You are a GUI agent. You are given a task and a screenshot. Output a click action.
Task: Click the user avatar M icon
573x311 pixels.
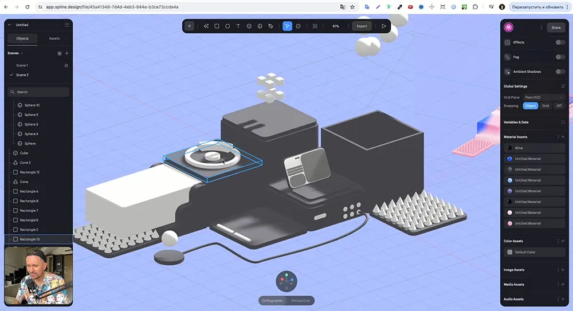(x=508, y=27)
